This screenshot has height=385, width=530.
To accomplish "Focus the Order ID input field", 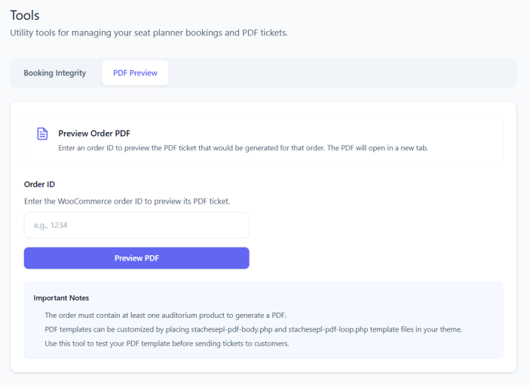I will 136,225.
